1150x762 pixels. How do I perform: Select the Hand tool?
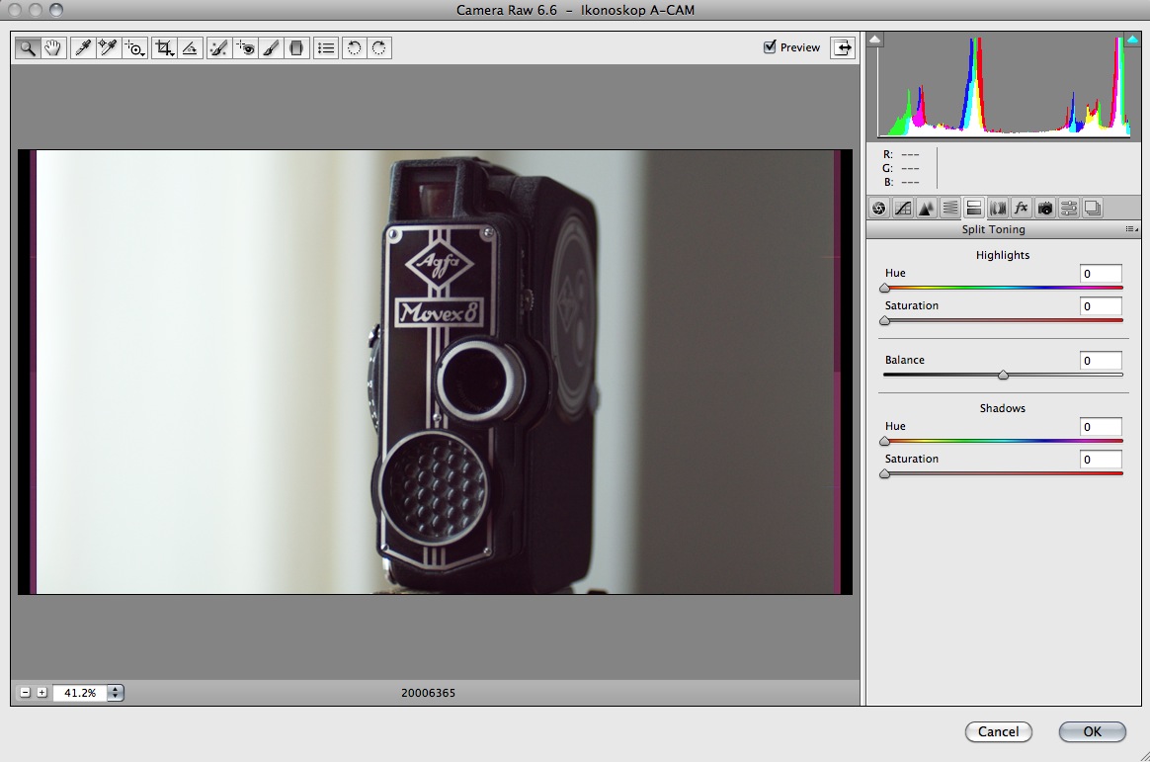click(x=53, y=47)
